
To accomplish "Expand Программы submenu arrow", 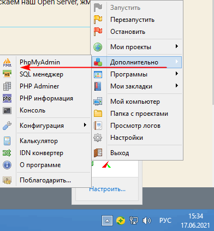I will (176, 74).
